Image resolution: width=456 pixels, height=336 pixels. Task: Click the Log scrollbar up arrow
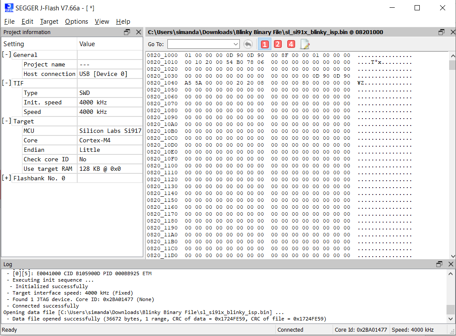tap(450, 273)
